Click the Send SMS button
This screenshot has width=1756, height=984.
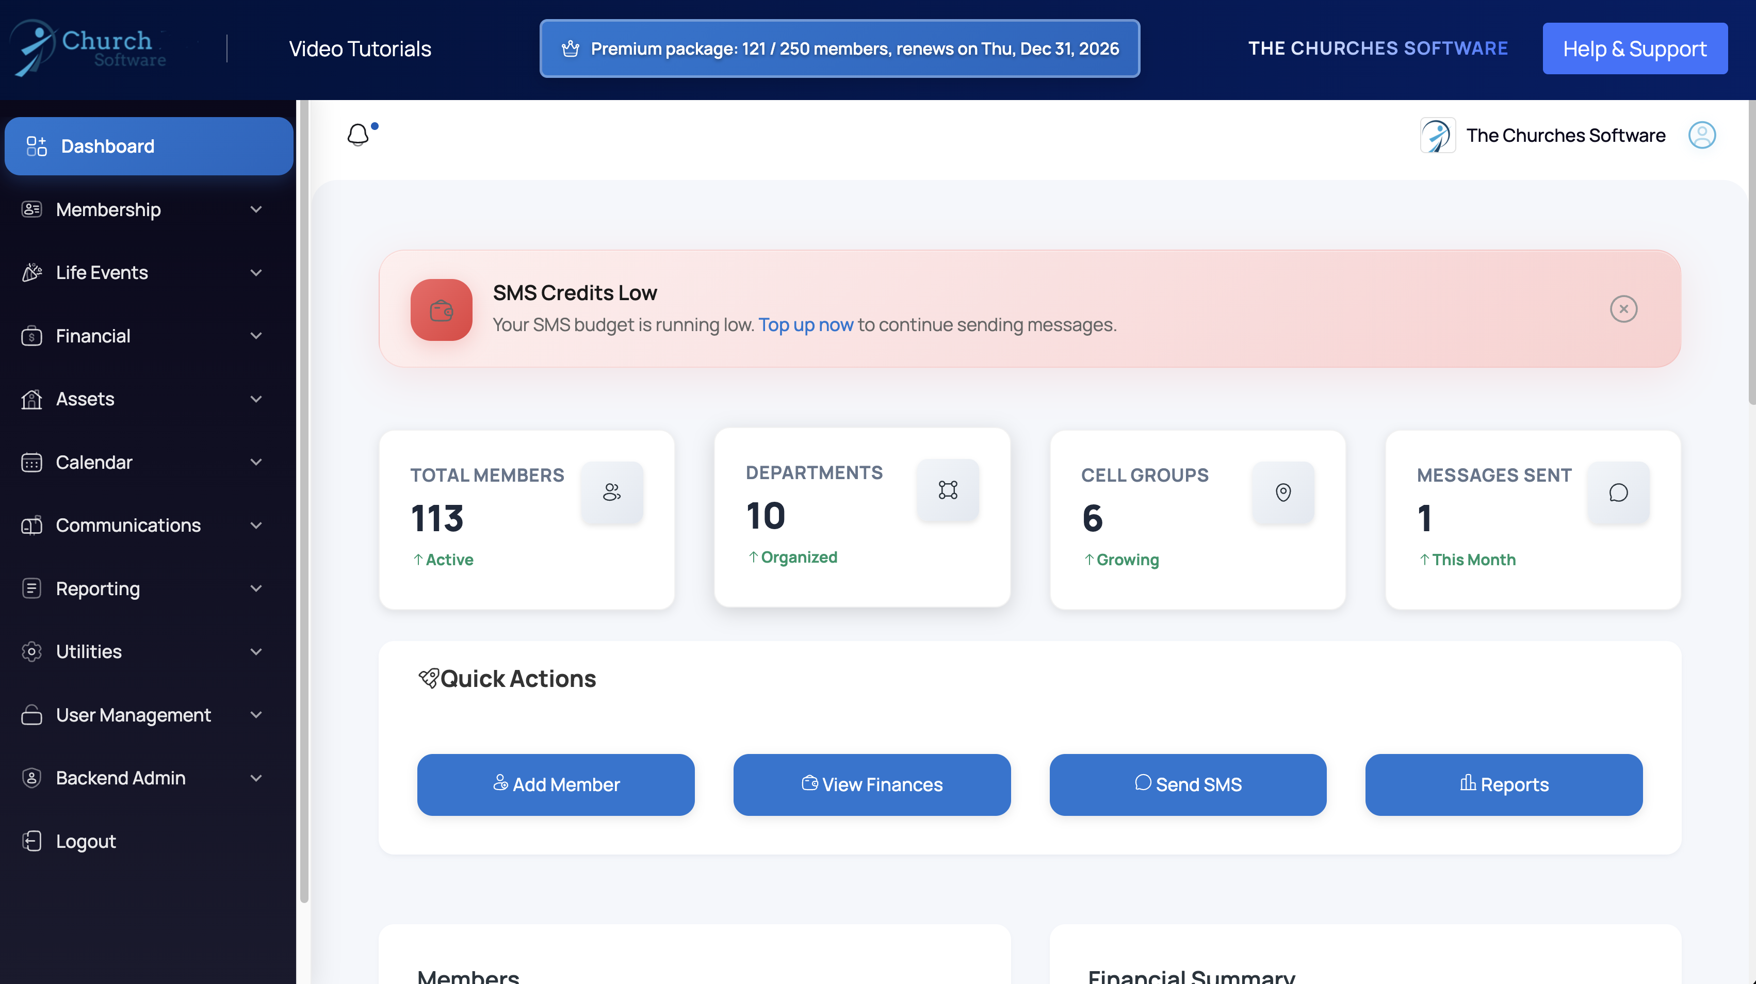click(1188, 784)
